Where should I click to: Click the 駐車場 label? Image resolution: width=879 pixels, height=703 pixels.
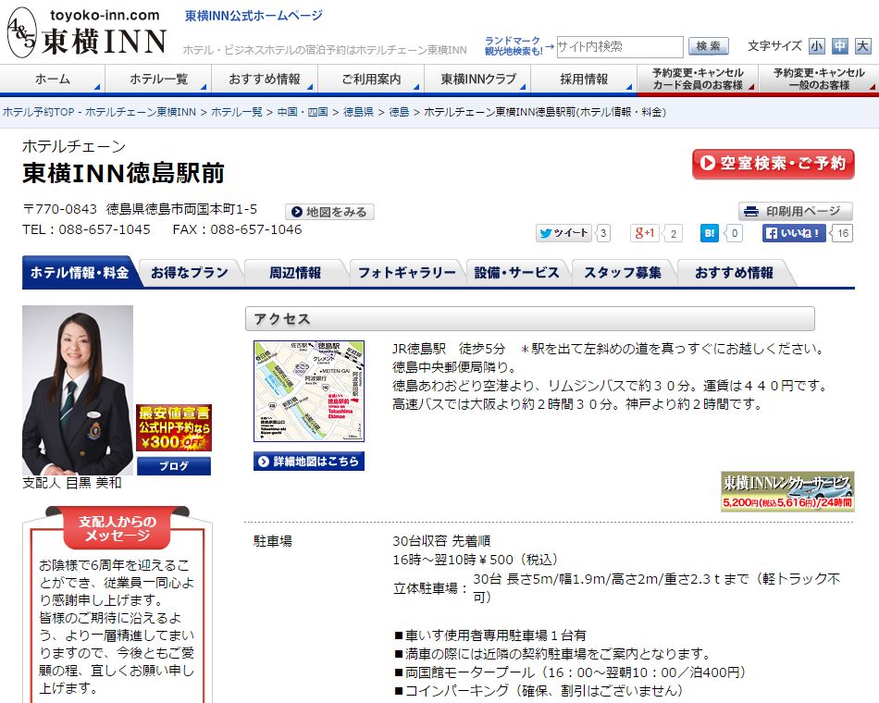(x=272, y=541)
